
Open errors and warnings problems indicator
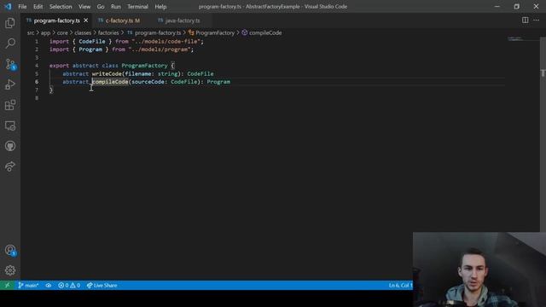(69, 286)
